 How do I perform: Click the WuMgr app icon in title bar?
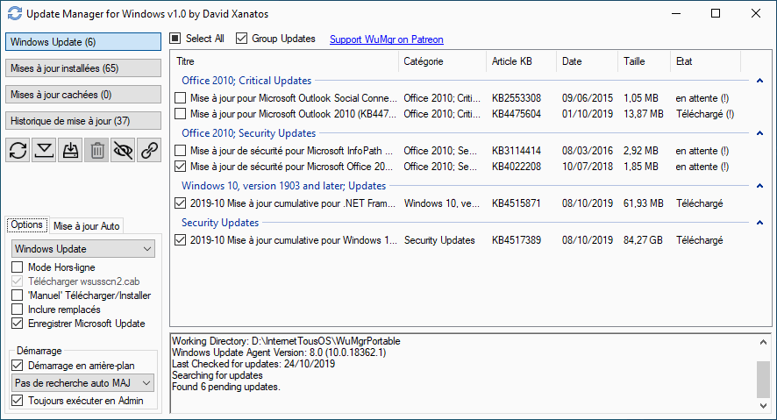click(15, 13)
